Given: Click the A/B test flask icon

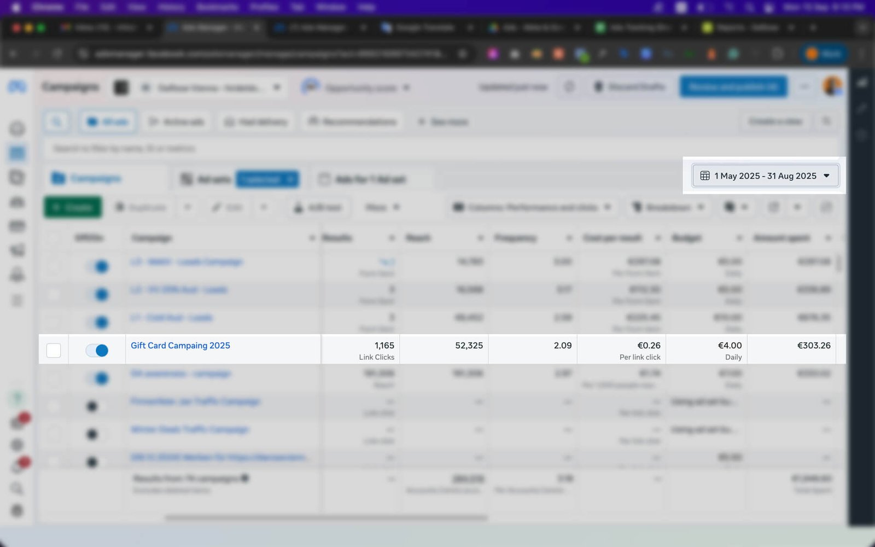Looking at the screenshot, I should click(299, 207).
